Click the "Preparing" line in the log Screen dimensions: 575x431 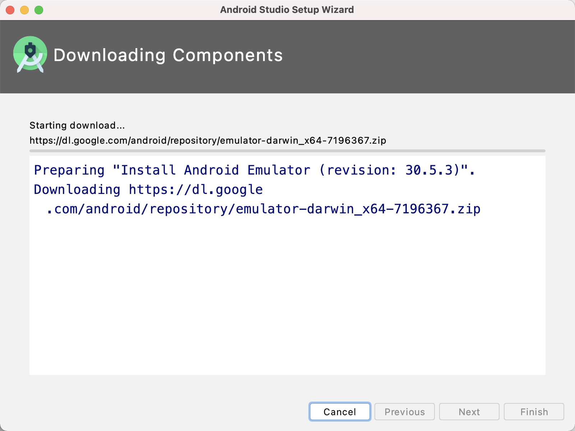(69, 170)
